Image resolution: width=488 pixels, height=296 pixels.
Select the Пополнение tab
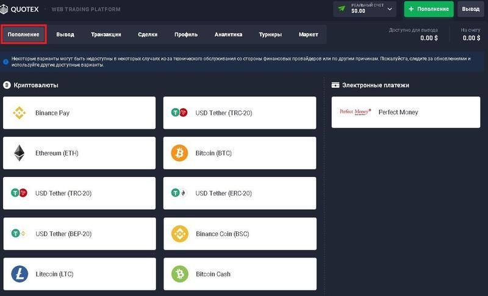click(24, 34)
